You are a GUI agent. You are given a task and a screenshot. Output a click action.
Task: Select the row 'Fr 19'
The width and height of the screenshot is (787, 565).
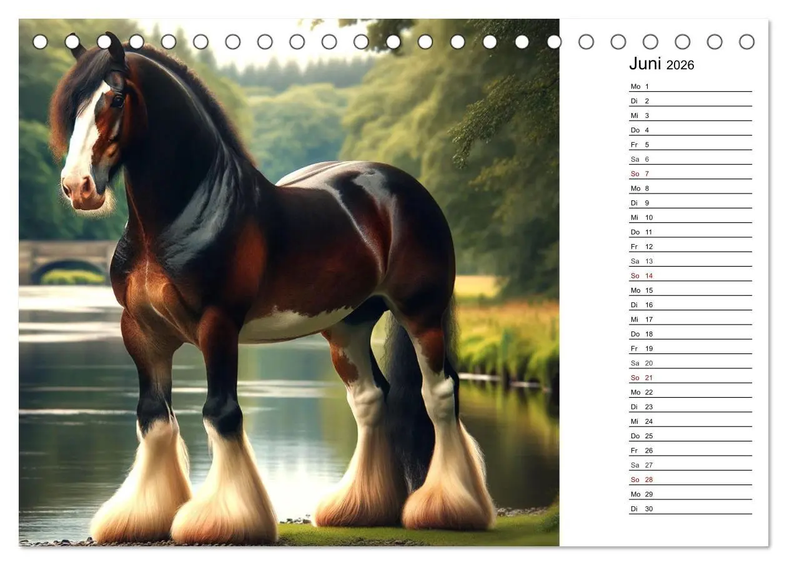690,348
